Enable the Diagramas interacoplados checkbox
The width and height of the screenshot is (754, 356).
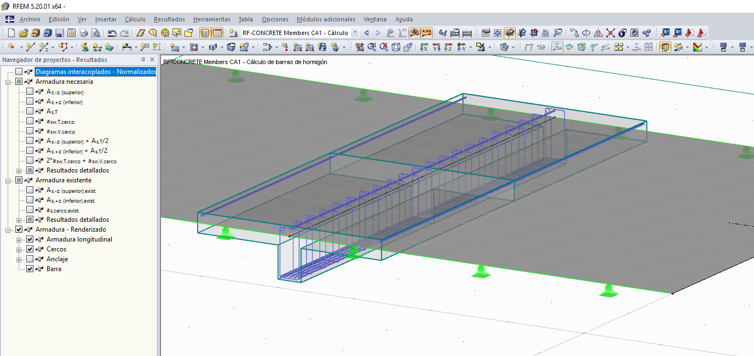pos(19,72)
